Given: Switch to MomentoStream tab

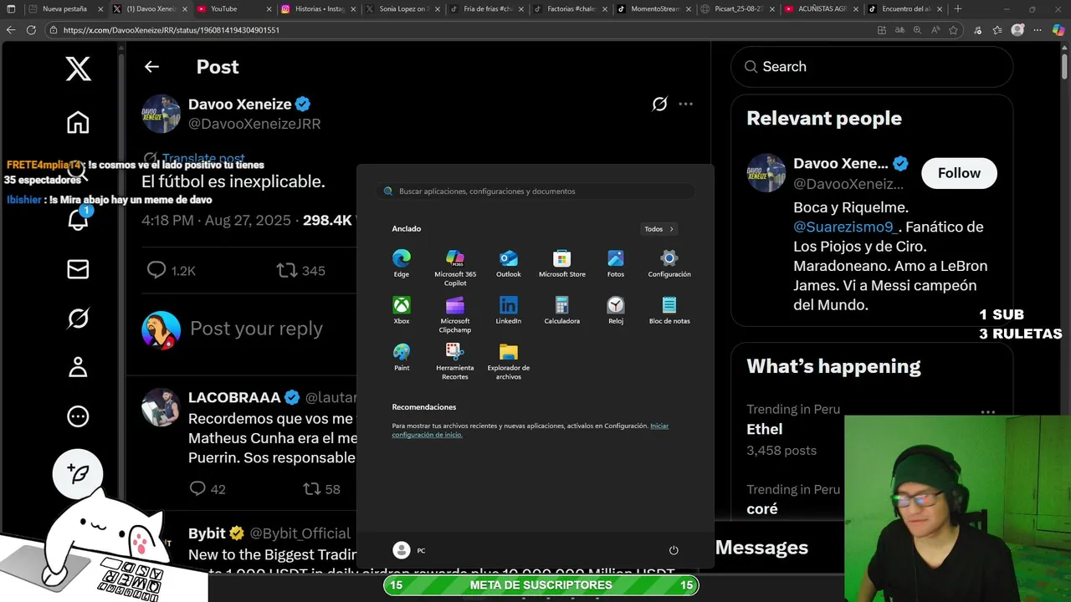Looking at the screenshot, I should click(653, 8).
